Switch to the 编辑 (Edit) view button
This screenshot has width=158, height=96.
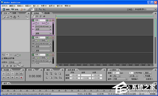click(6, 9)
